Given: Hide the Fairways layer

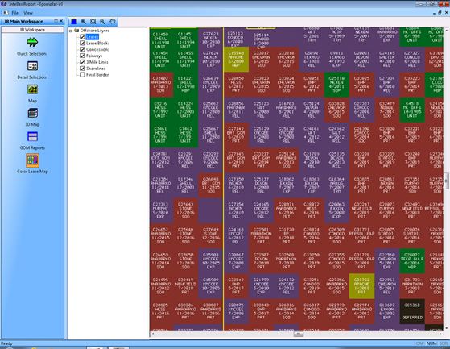Looking at the screenshot, I should [82, 56].
